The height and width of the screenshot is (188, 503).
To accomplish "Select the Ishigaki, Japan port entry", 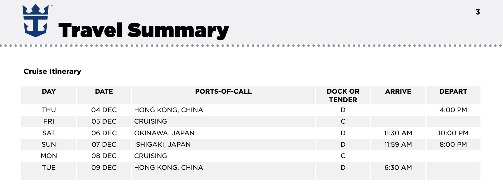I will pyautogui.click(x=162, y=145).
